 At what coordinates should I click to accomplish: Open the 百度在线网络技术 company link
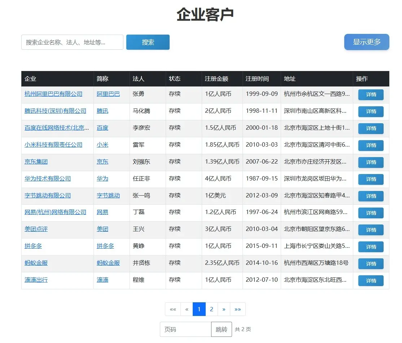coord(57,128)
